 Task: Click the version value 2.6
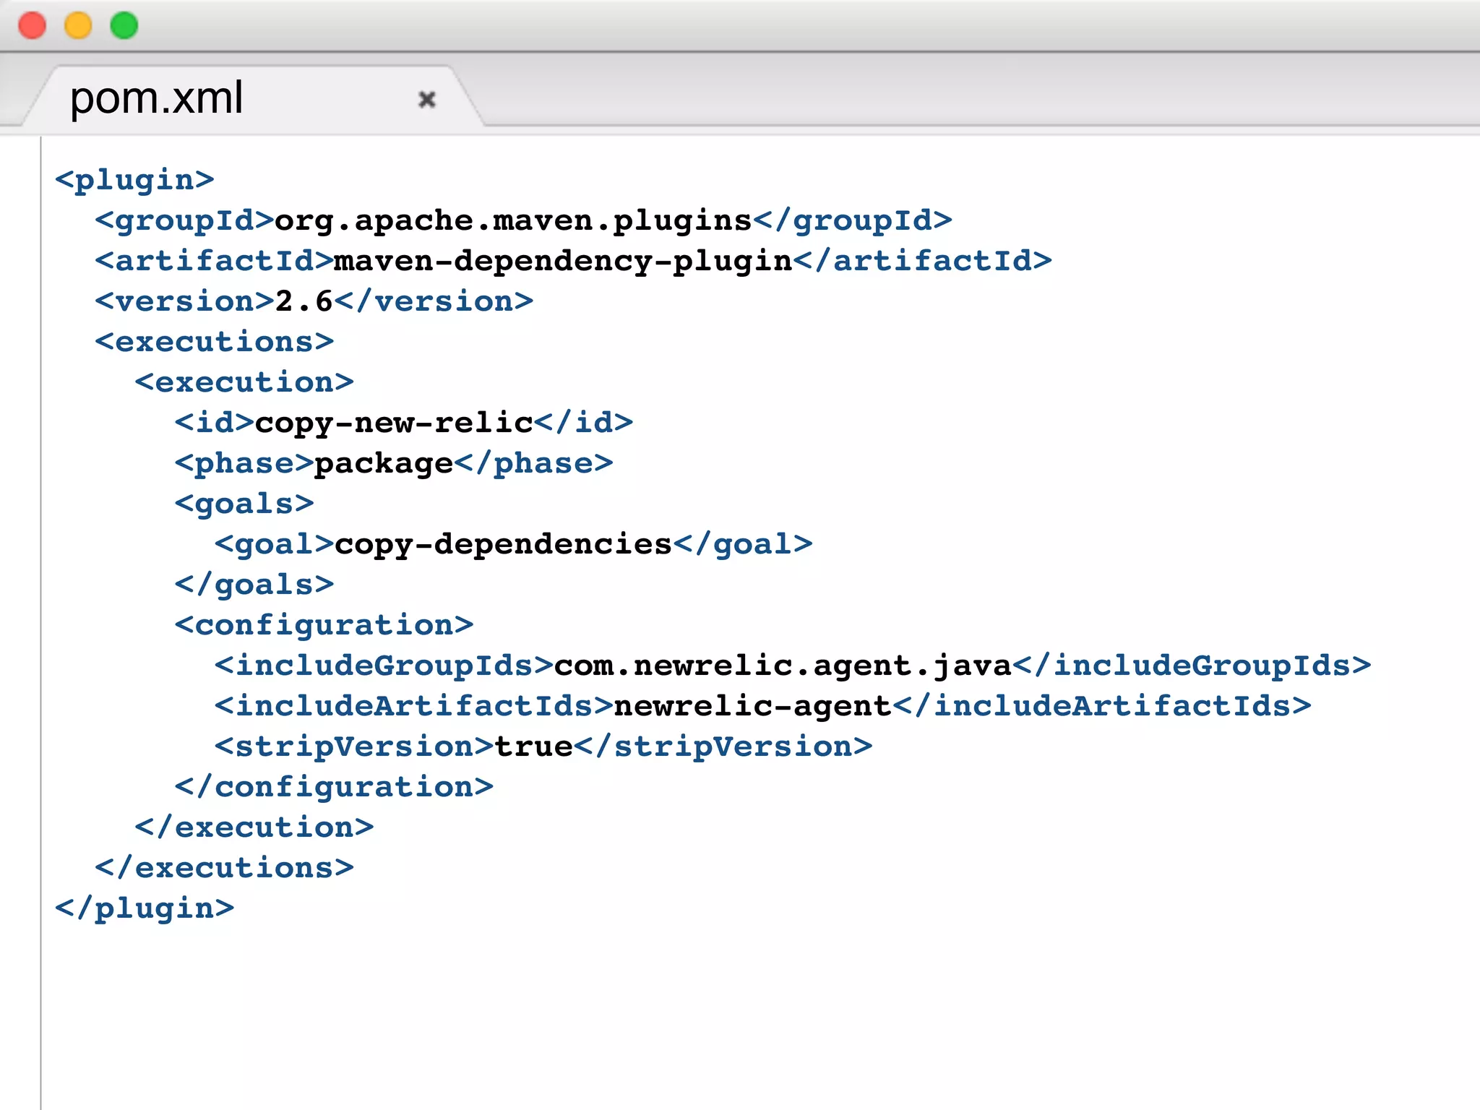pos(304,301)
